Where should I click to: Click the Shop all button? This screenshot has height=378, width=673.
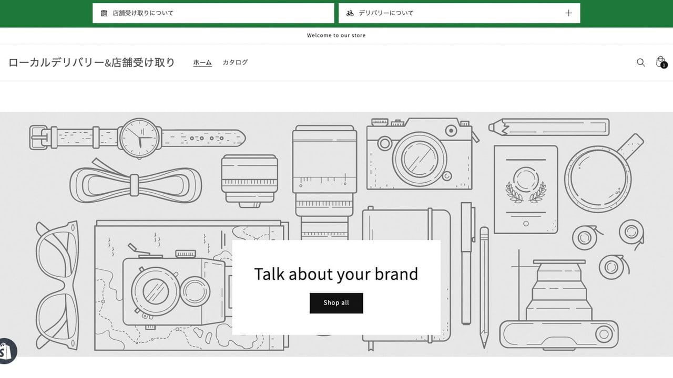336,303
